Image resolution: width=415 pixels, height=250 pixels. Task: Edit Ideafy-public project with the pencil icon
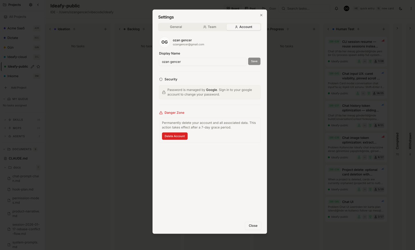[x=33, y=66]
